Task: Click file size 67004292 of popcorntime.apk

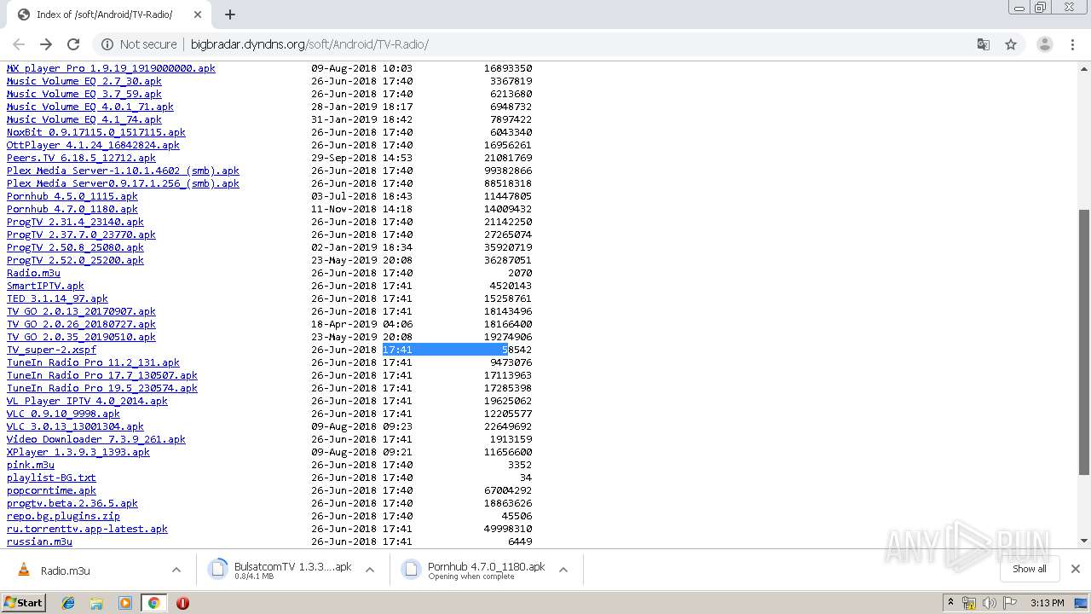Action: point(508,490)
